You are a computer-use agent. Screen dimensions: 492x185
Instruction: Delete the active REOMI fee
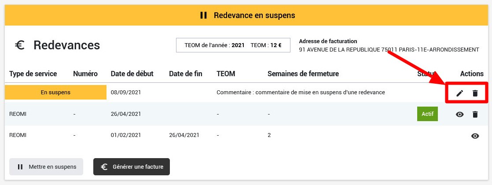point(475,115)
